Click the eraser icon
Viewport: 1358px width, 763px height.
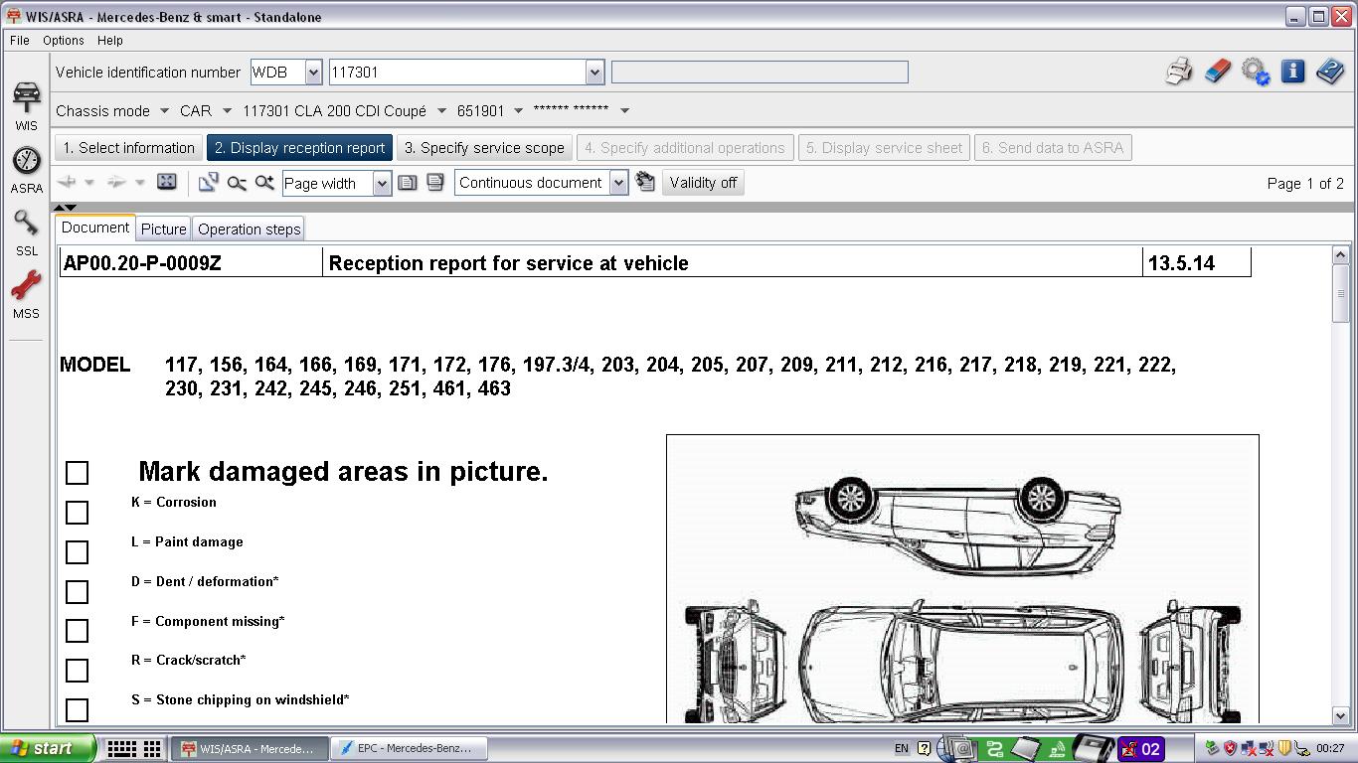[x=1217, y=72]
